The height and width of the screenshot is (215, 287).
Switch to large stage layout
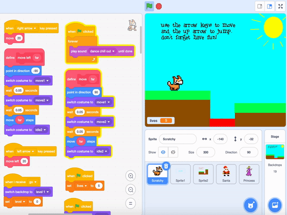click(270, 6)
